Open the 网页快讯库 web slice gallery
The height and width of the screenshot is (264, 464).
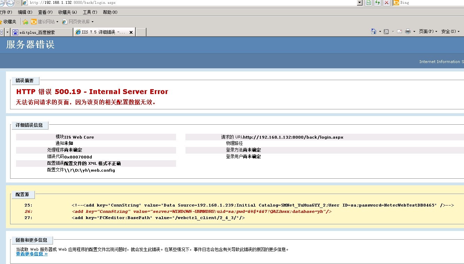click(76, 22)
